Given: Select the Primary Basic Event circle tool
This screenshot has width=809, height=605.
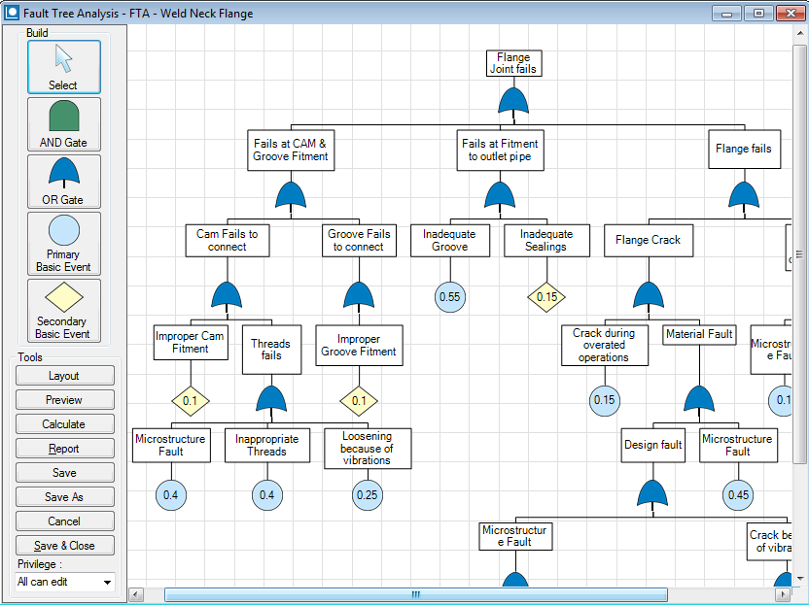Looking at the screenshot, I should click(x=63, y=243).
